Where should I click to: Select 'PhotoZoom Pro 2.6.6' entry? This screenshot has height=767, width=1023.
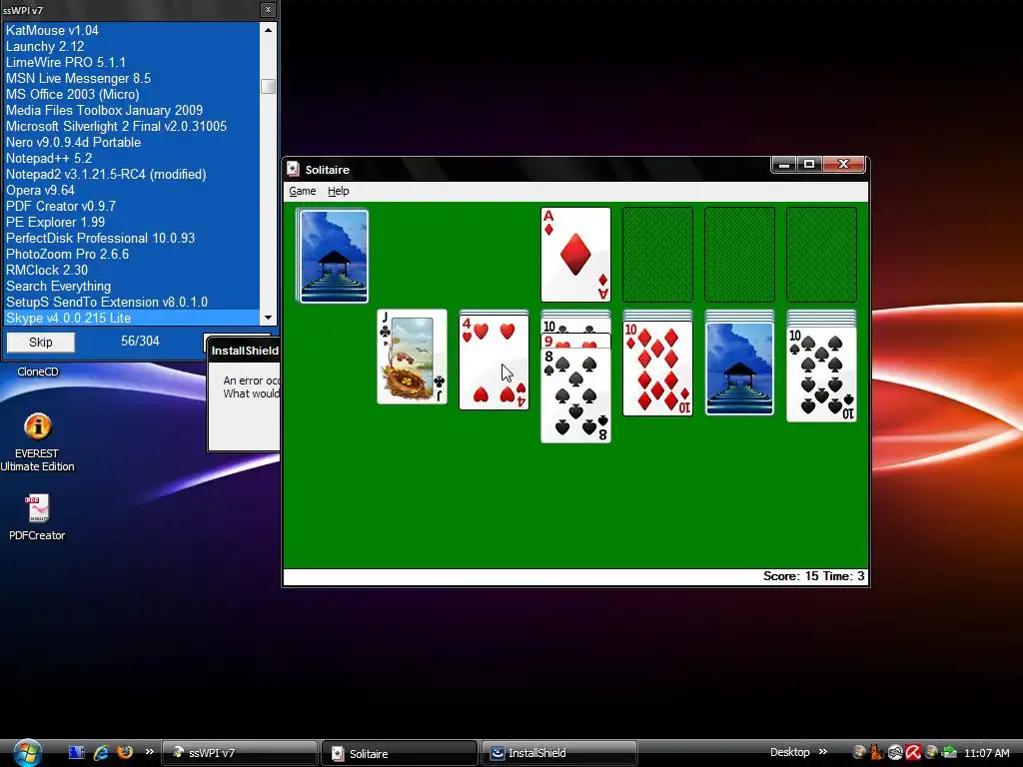(x=132, y=254)
